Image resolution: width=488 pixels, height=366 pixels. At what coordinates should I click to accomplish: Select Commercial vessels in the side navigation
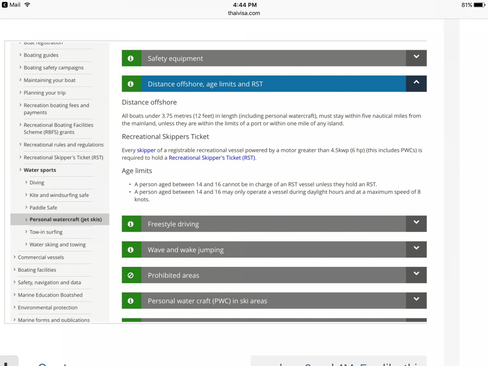tap(41, 257)
